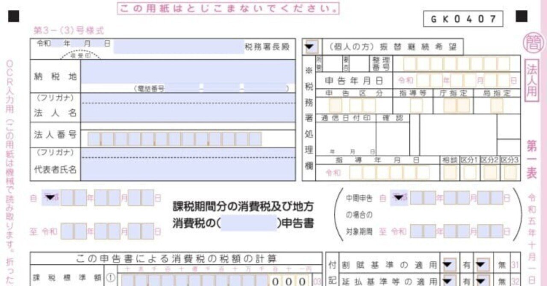Click the first segment of 電話番号 field

(x=182, y=88)
